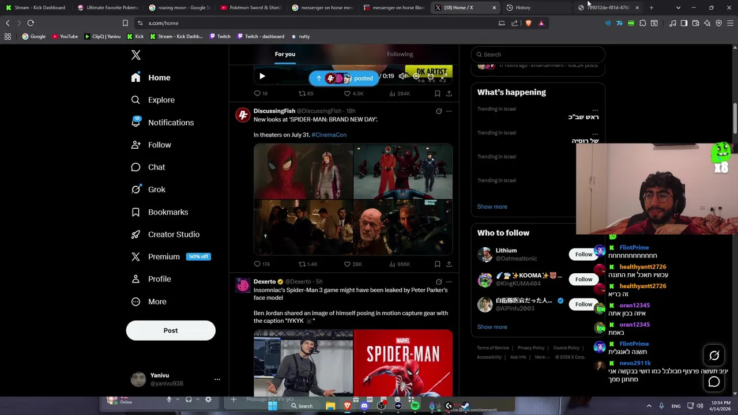Enter fullscreen on the top video
Screen dimensions: 738x415
coord(444,76)
